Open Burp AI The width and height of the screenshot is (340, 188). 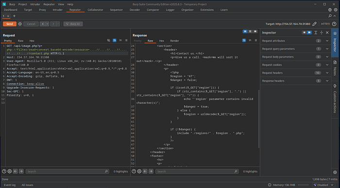tap(73, 24)
